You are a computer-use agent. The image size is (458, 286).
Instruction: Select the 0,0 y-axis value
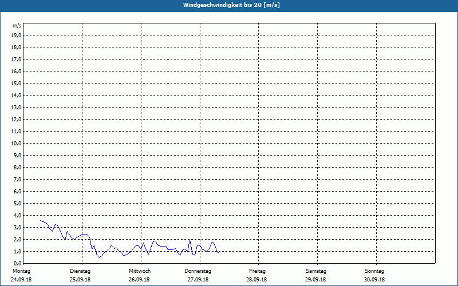[18, 263]
